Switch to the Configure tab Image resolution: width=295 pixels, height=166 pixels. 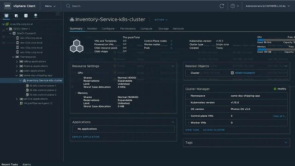click(x=108, y=29)
